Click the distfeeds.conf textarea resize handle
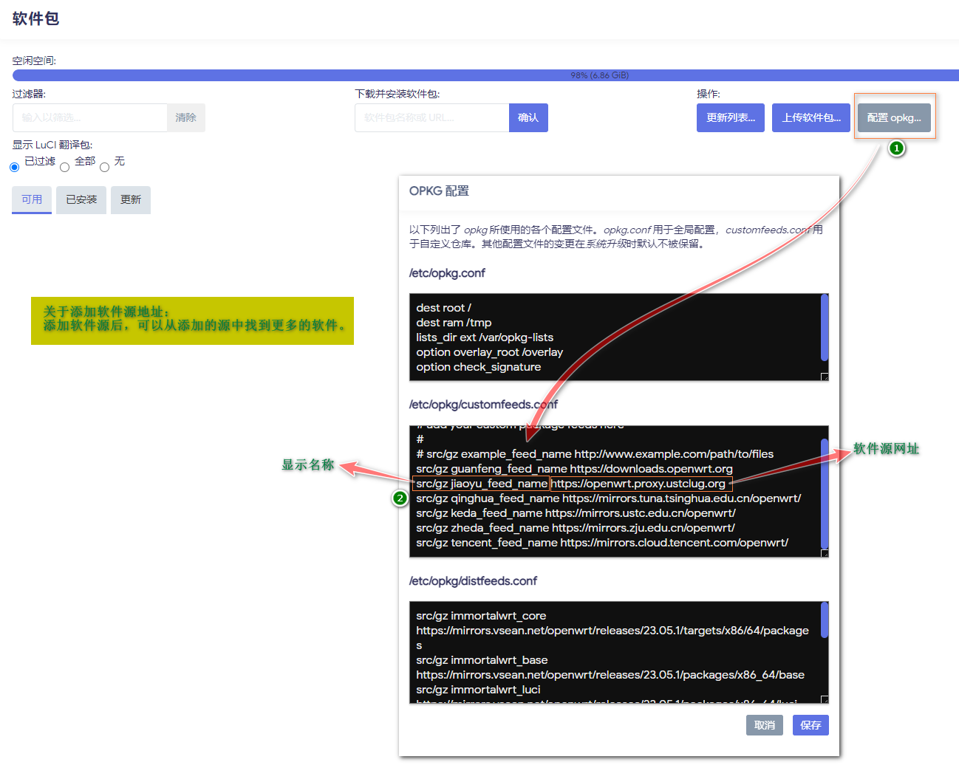959x782 pixels. [825, 699]
